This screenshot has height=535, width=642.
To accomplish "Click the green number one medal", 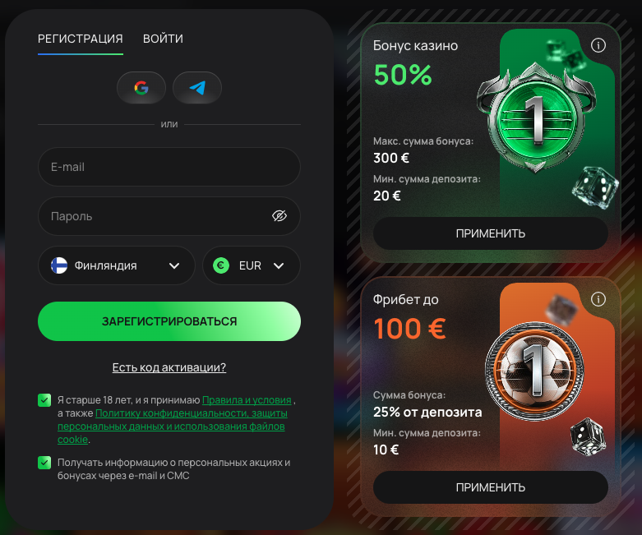I will click(536, 118).
